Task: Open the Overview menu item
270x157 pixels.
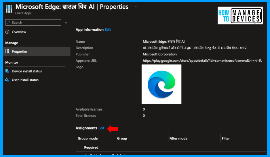Action: [x=19, y=32]
